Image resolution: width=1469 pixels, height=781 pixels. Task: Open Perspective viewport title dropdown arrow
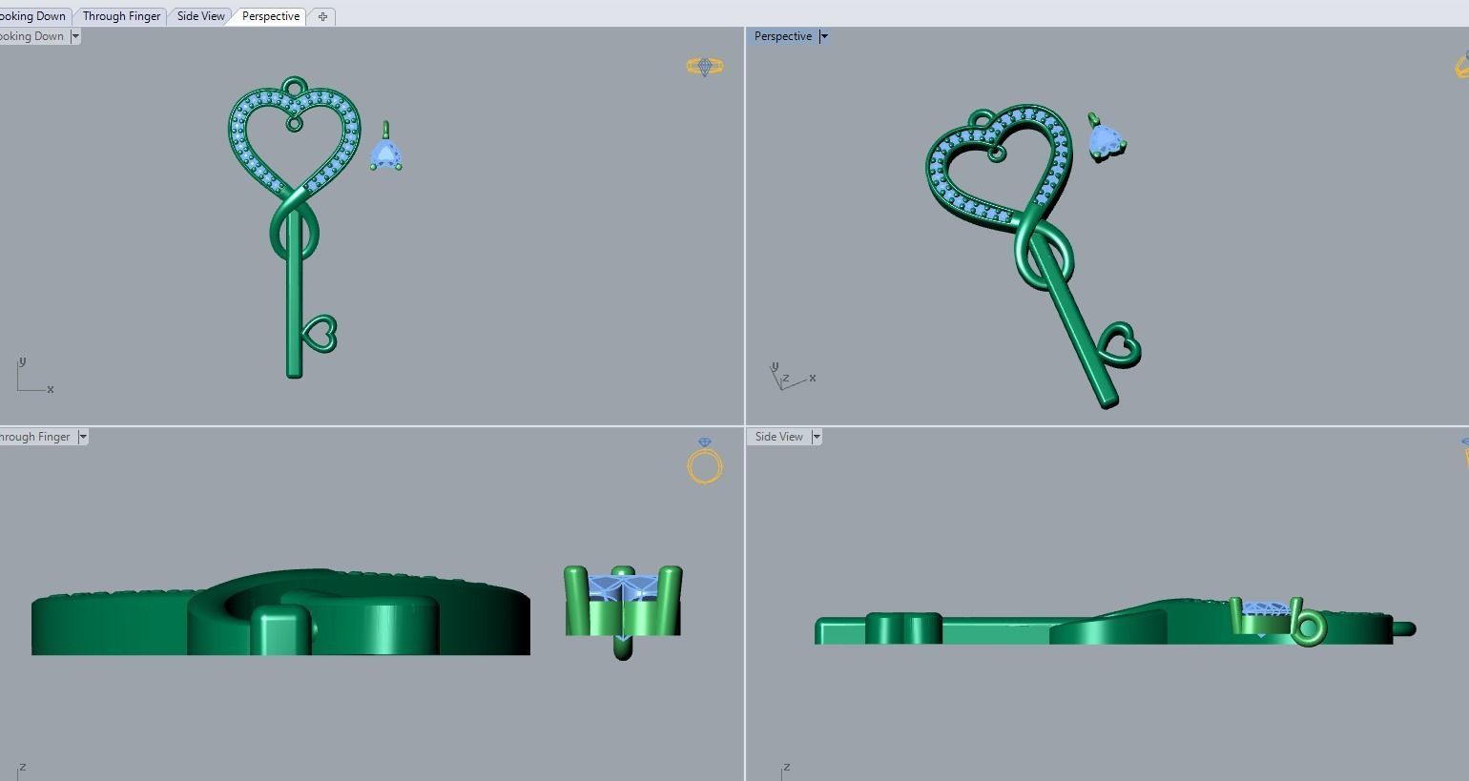(824, 36)
